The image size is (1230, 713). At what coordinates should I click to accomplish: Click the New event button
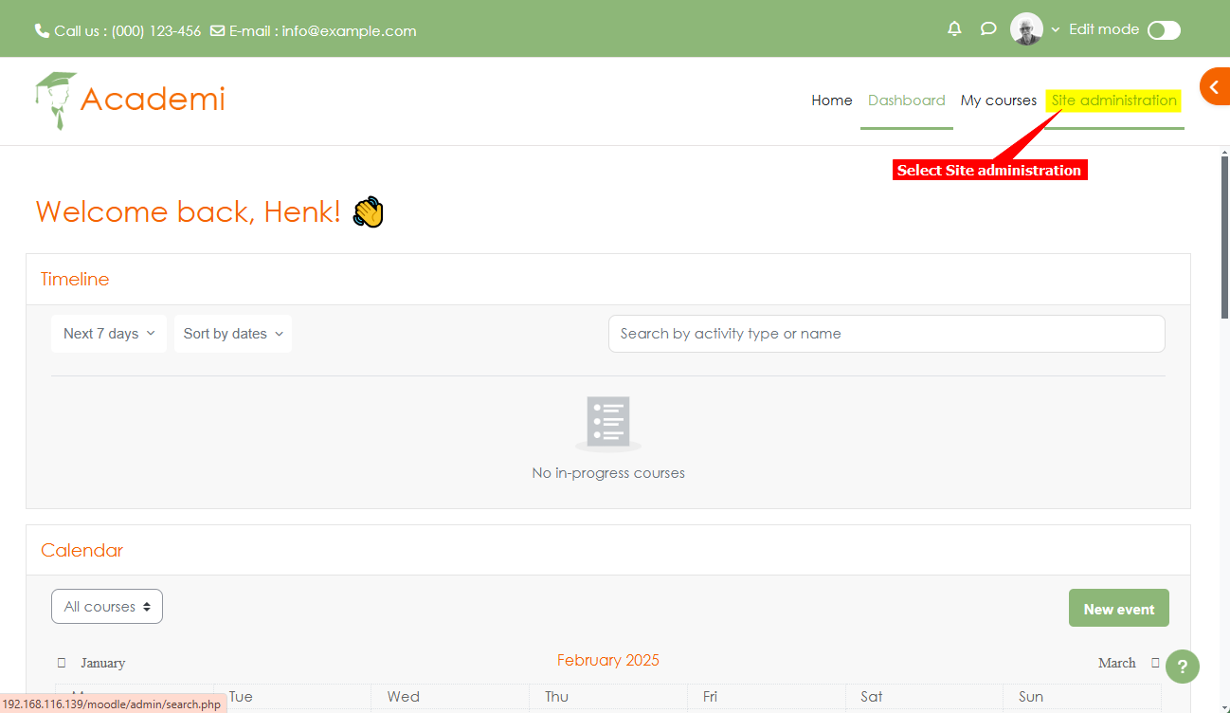(1119, 609)
